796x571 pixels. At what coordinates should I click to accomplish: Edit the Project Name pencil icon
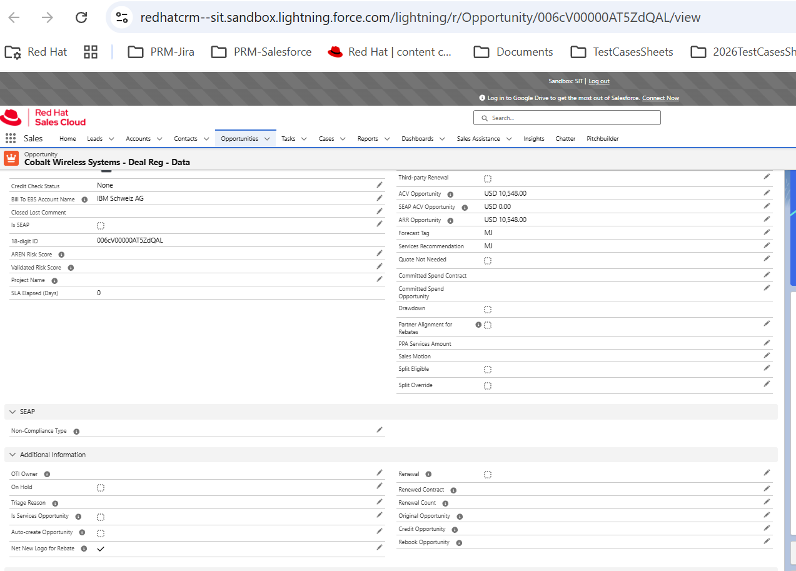380,279
